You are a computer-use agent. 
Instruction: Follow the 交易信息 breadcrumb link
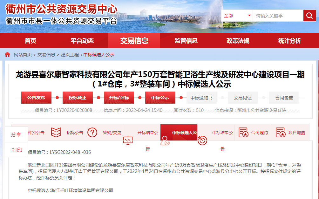tap(46, 55)
